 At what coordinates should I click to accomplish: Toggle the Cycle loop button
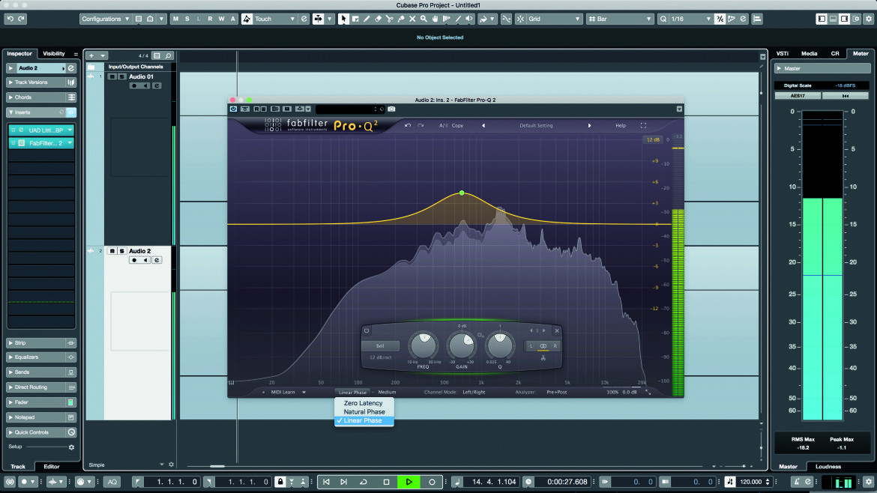(364, 481)
